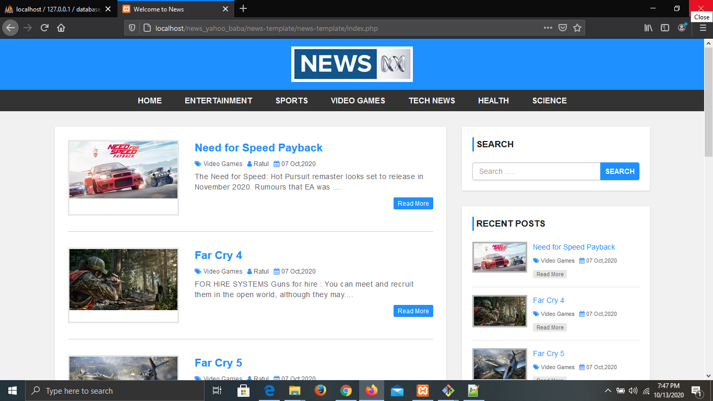Close the localhost phpMyAdmin database tab

coord(108,9)
